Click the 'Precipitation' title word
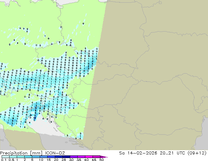The width and height of the screenshot is (208, 161). (x=14, y=153)
